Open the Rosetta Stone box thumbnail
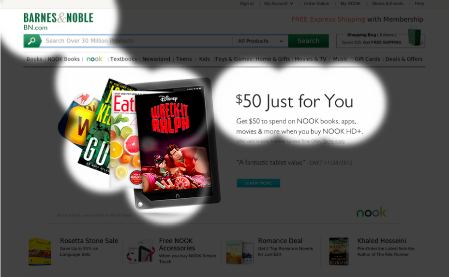The width and height of the screenshot is (449, 277). coord(40,251)
